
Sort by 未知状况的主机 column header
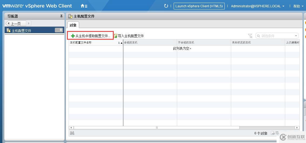click(x=258, y=43)
